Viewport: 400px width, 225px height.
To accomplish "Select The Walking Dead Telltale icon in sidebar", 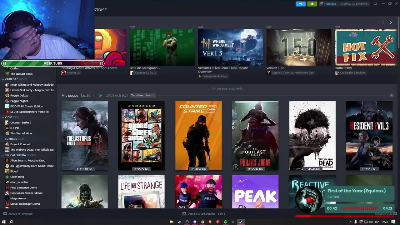I will click(7, 150).
